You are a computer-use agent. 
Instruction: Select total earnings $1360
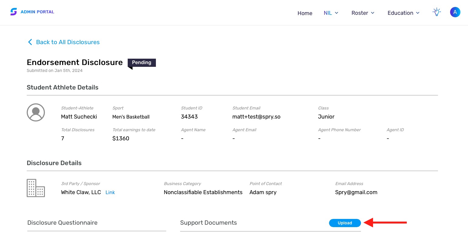pos(121,138)
